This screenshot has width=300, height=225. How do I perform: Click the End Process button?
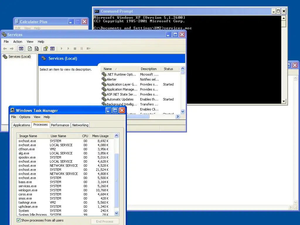click(105, 221)
